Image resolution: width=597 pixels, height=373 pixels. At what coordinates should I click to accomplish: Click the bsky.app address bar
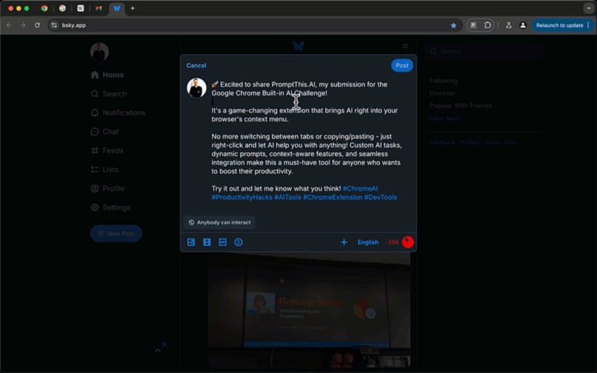click(x=255, y=25)
